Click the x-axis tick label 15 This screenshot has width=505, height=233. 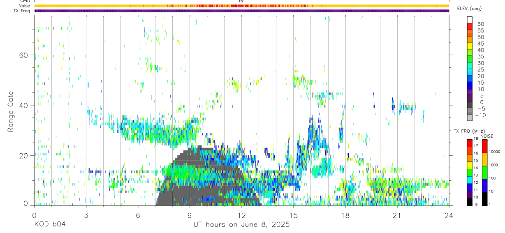pyautogui.click(x=293, y=215)
